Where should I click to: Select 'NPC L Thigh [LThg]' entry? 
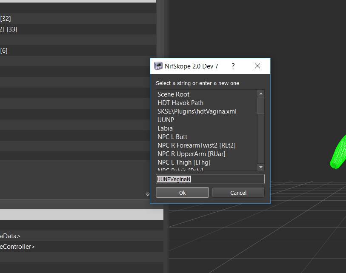tap(206, 162)
